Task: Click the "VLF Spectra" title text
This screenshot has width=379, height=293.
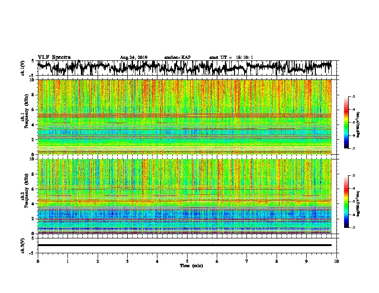Action: click(54, 57)
